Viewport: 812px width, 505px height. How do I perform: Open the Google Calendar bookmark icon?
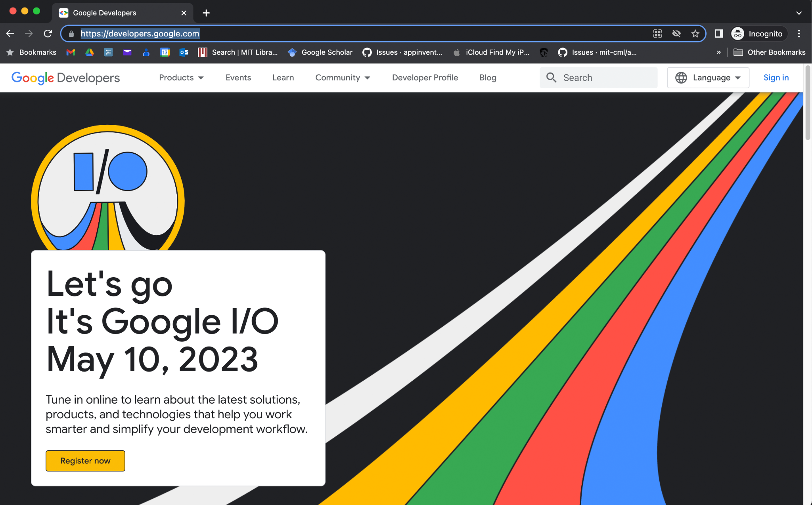[165, 52]
